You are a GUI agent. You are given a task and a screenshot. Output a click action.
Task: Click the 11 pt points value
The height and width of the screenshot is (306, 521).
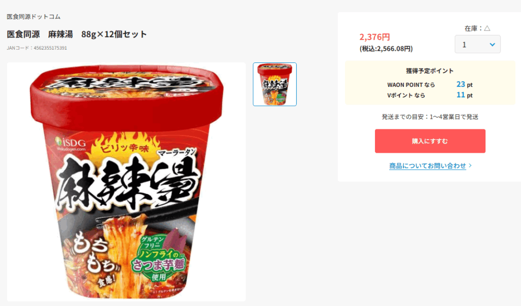(464, 95)
